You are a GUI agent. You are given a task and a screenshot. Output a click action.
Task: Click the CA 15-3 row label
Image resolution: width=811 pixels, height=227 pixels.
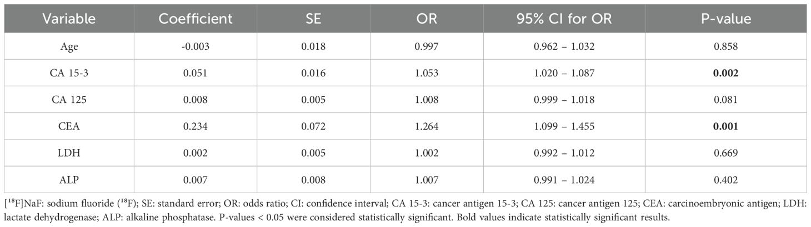point(69,74)
